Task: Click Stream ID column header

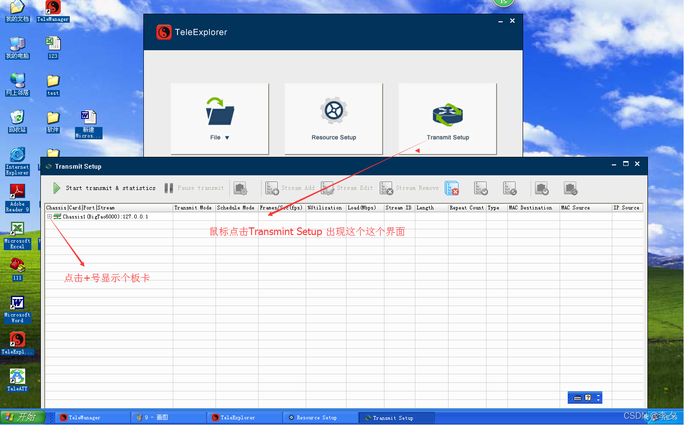Action: coord(399,208)
